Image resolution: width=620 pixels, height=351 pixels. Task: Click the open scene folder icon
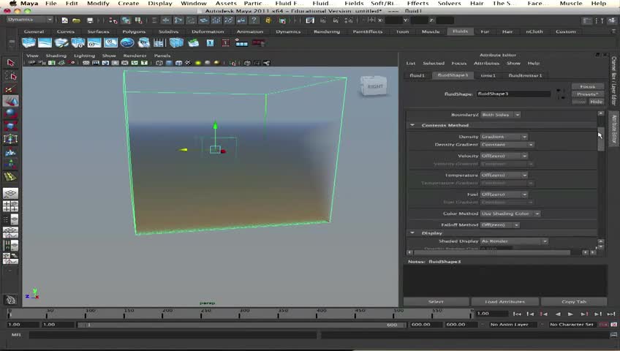click(75, 20)
